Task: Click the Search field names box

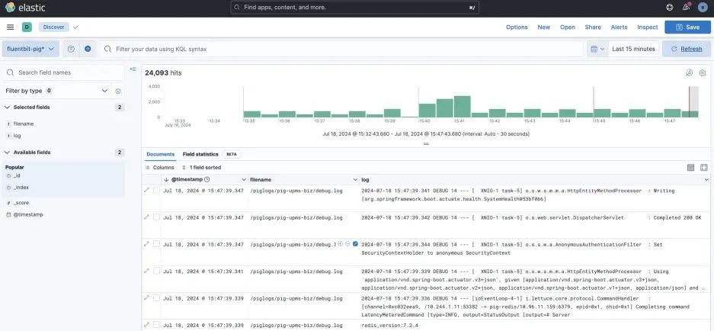Action: (x=64, y=72)
